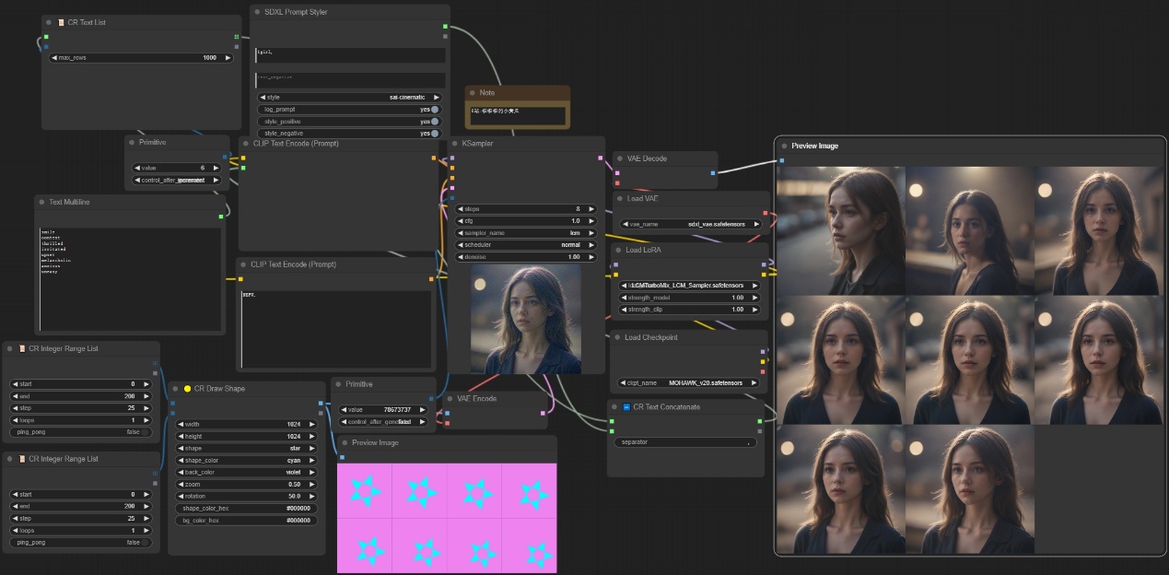Toggle the log_prompt switch

pyautogui.click(x=434, y=109)
